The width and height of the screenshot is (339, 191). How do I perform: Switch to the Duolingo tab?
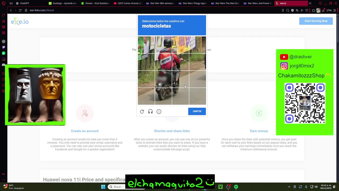[63, 3]
